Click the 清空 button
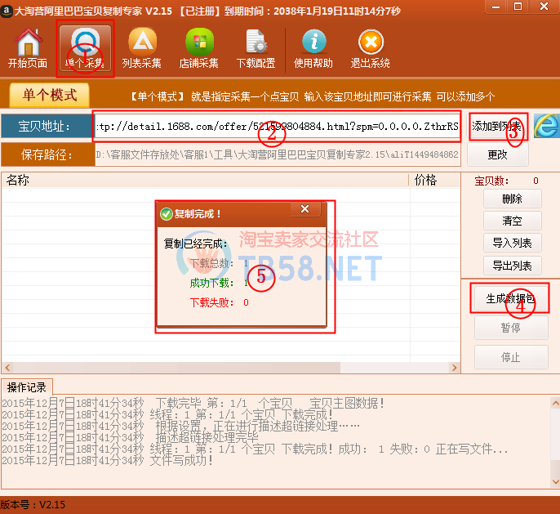The width and height of the screenshot is (560, 514). point(512,221)
